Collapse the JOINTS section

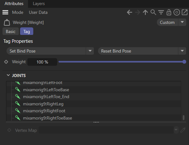[x=8, y=75]
